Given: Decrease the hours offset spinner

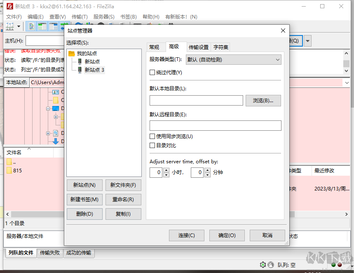Looking at the screenshot, I should pos(166,175).
